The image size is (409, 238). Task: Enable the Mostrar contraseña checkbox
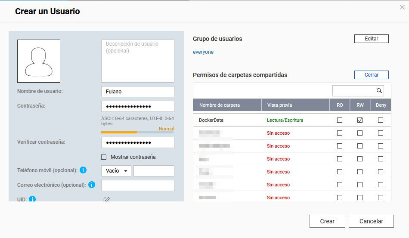[104, 157]
